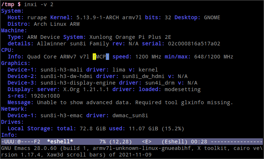Click driver 'sun4i_drm'

click(160, 83)
